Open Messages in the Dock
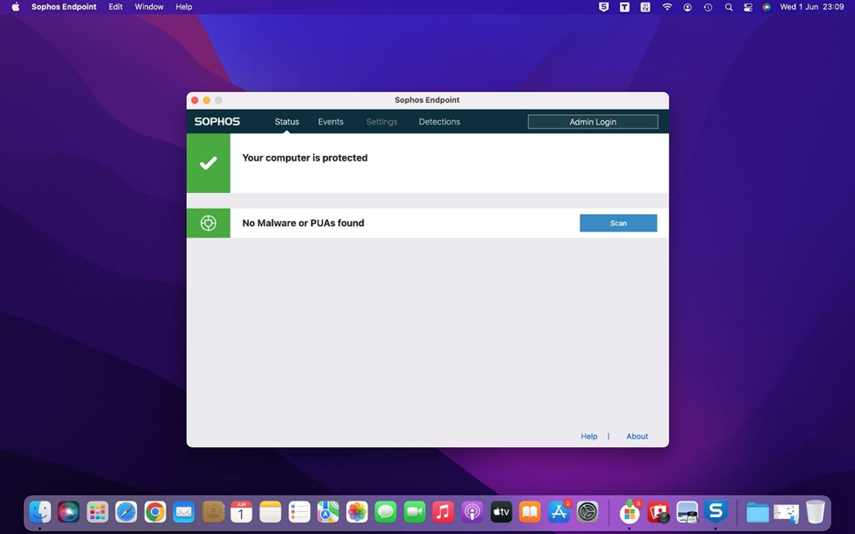855x534 pixels. coord(386,512)
